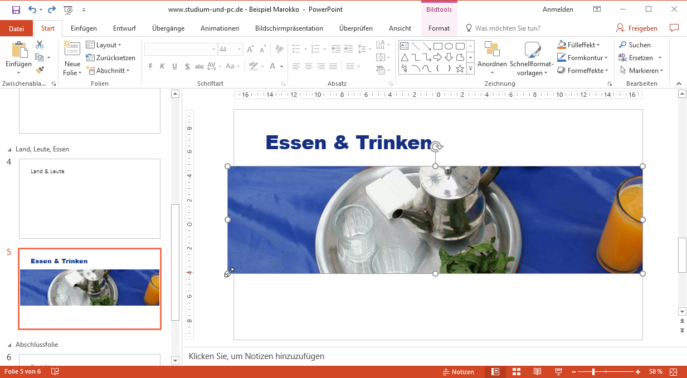Start slideshow from status bar icon

click(x=558, y=371)
